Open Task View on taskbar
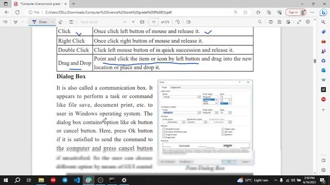Viewport: 330px width, 185px height. pos(29,180)
